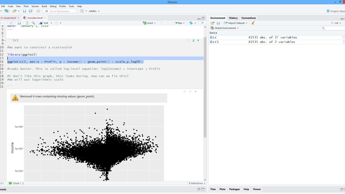345x194 pixels.
Task: Click the Knit button
Action: click(44, 23)
